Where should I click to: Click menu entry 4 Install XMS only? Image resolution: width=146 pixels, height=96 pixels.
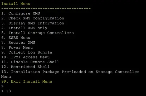[x=24, y=28]
